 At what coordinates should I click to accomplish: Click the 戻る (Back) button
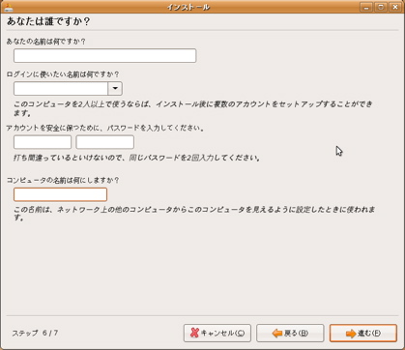(x=290, y=333)
